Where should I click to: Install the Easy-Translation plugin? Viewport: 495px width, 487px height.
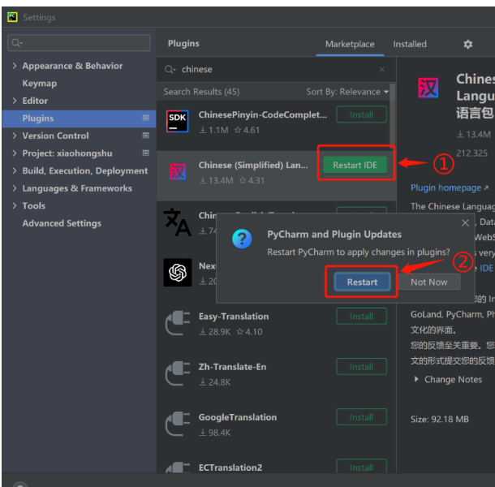click(x=361, y=316)
